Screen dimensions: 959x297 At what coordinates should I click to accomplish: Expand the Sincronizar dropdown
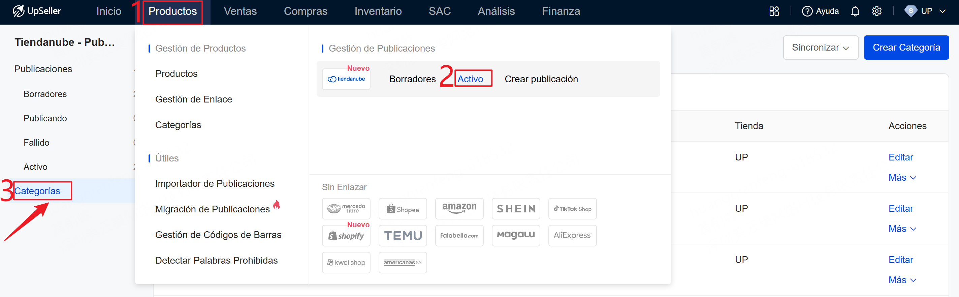(x=820, y=47)
